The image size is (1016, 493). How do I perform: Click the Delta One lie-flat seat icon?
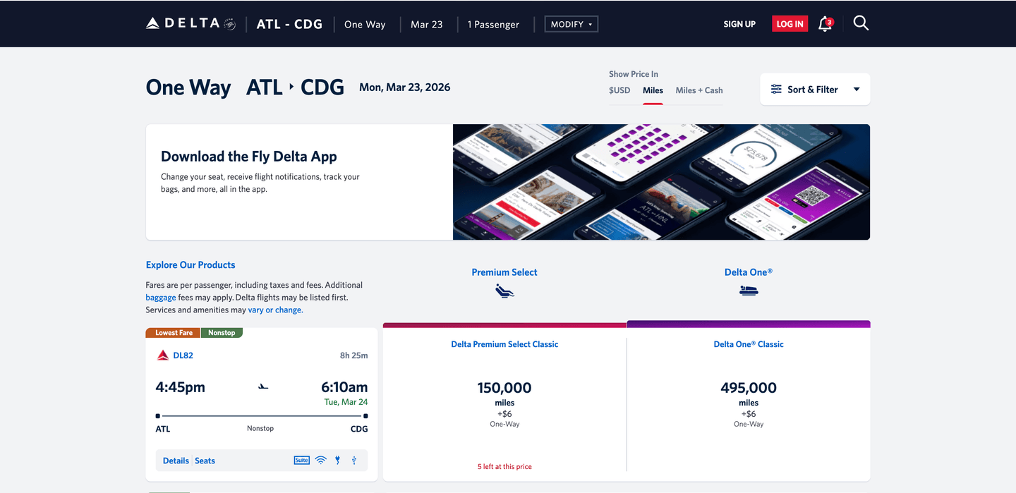click(x=749, y=289)
